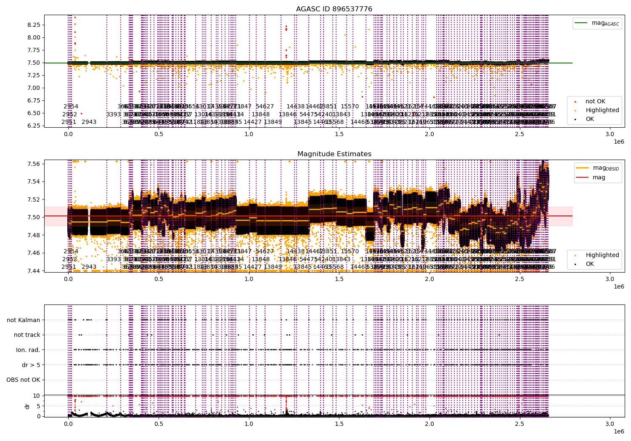
Task: Click 'Highlighted' legend entry in Magnitude Estimates plot
Action: point(602,255)
